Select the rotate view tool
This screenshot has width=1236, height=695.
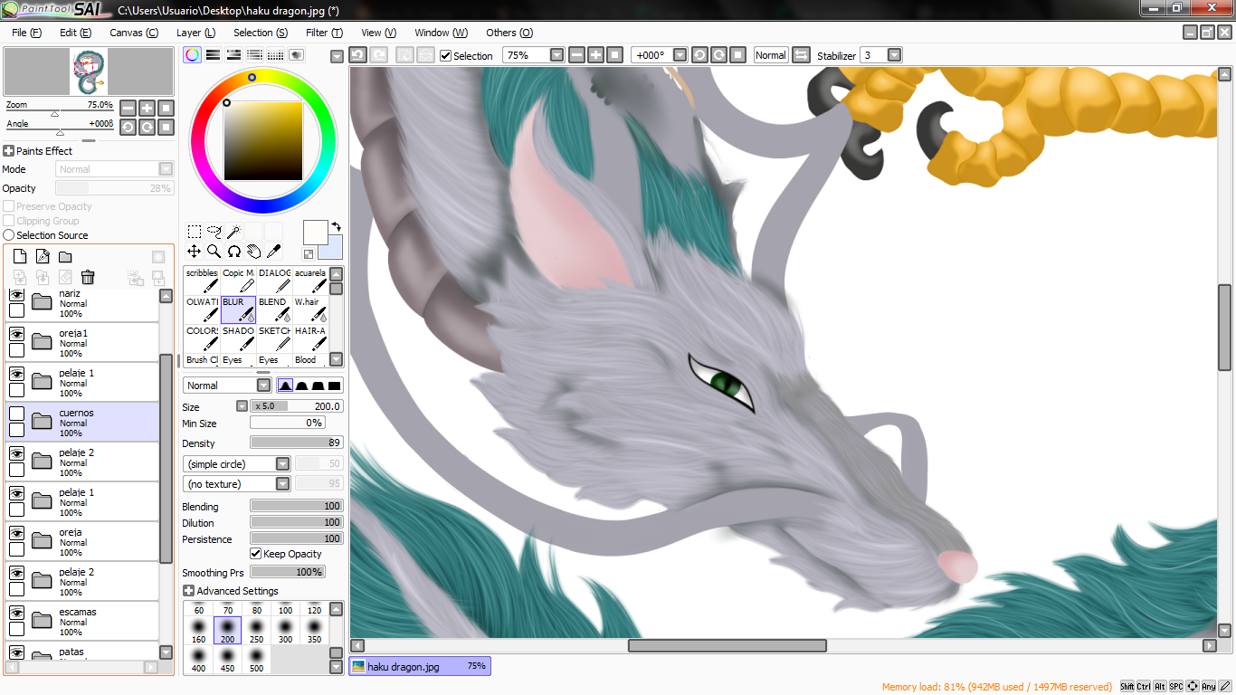click(234, 252)
